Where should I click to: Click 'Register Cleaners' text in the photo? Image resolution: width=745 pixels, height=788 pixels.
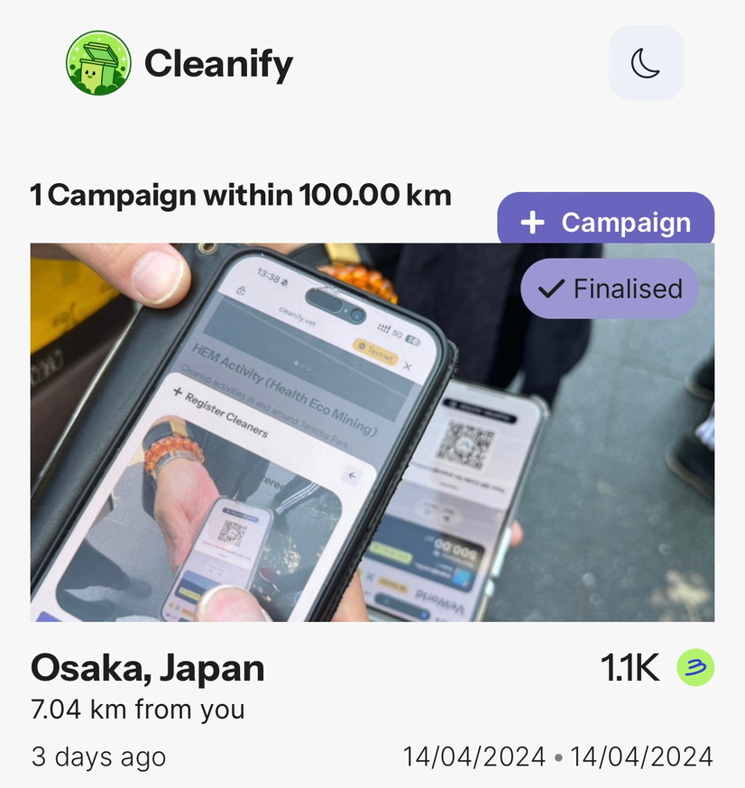click(x=225, y=415)
